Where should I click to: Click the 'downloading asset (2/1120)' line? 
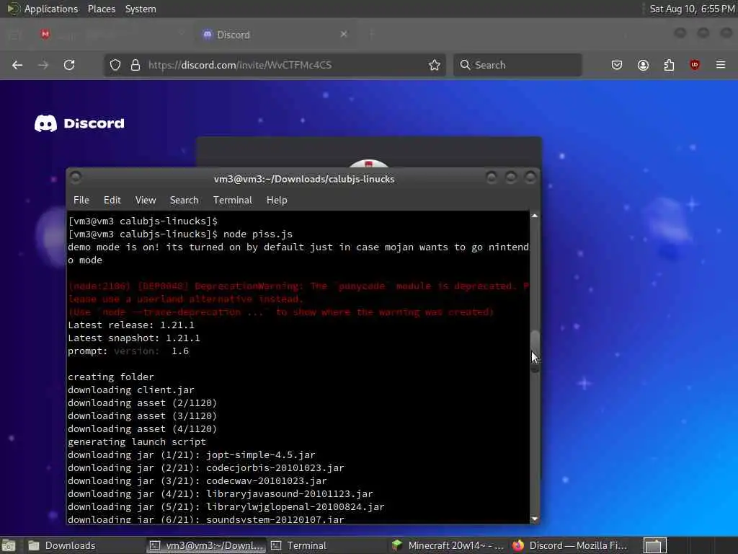pyautogui.click(x=142, y=403)
